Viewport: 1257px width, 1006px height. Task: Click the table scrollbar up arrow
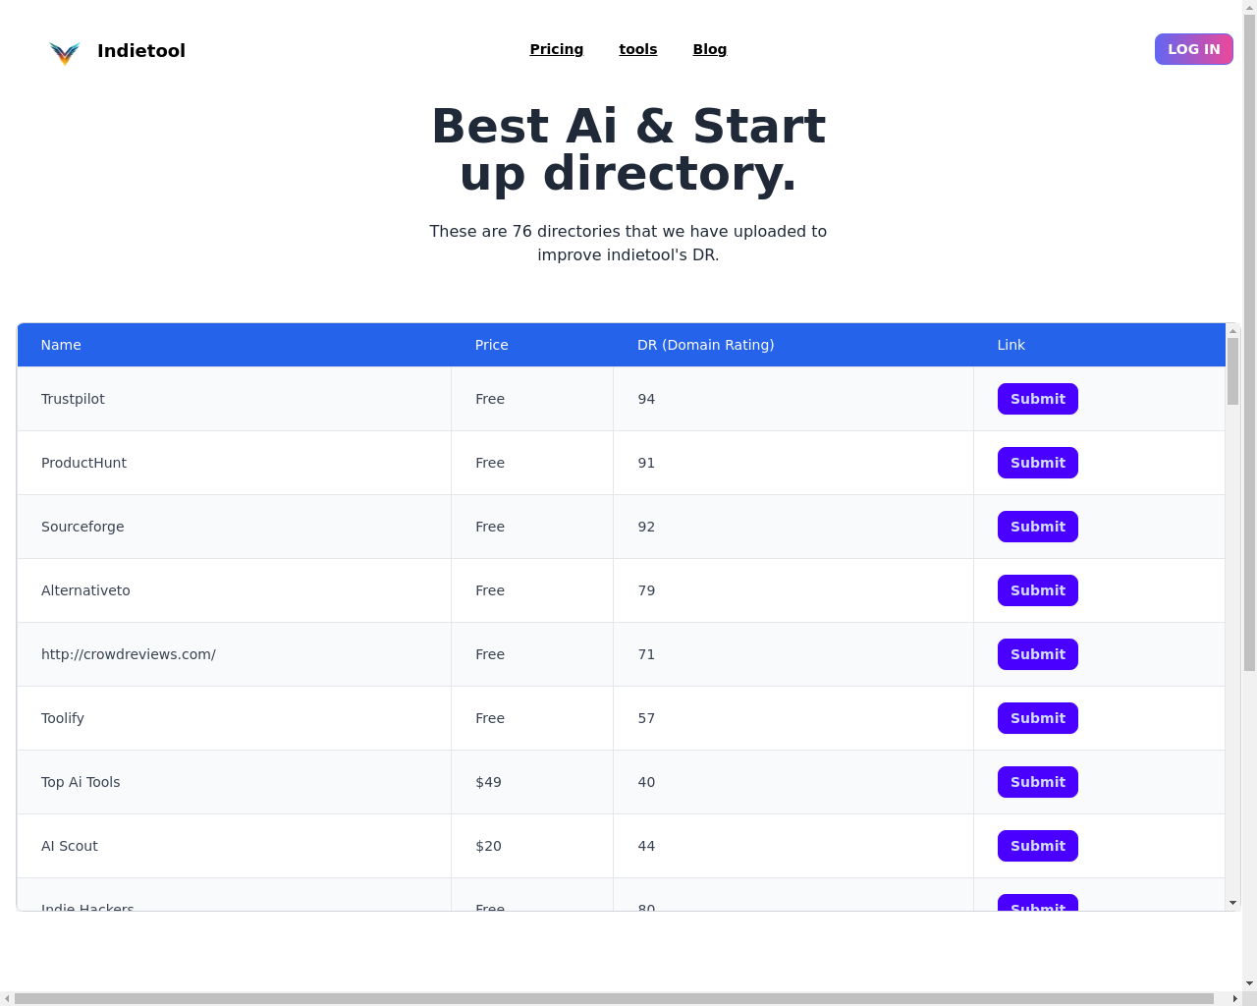coord(1232,331)
